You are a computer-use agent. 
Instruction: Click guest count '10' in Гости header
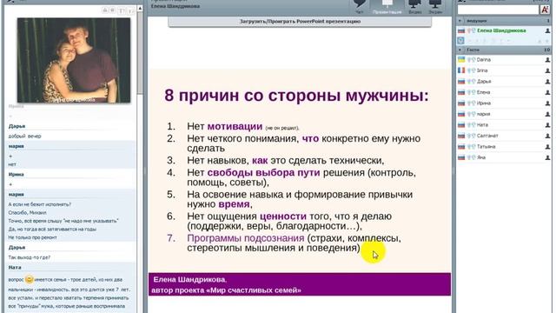pyautogui.click(x=546, y=50)
